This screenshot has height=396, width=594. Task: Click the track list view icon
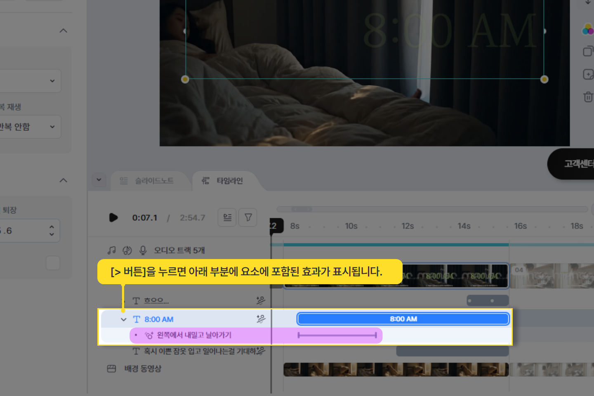(x=227, y=217)
